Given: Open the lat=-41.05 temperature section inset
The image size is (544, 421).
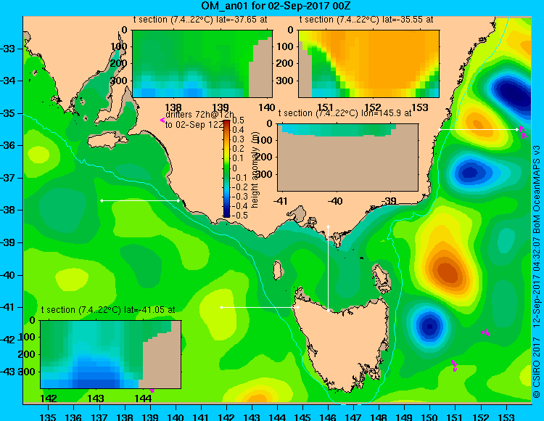Looking at the screenshot, I should tap(111, 354).
